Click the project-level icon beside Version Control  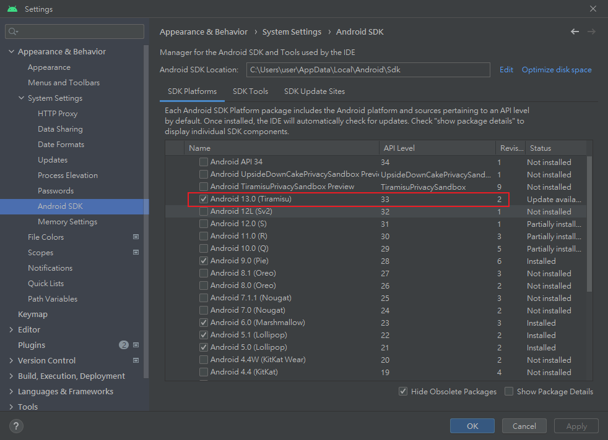coord(136,360)
